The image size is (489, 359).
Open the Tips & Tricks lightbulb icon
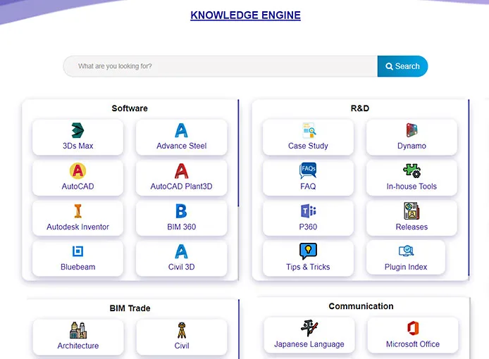pyautogui.click(x=308, y=251)
